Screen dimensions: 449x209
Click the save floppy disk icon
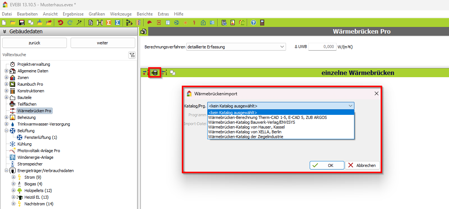point(22,23)
